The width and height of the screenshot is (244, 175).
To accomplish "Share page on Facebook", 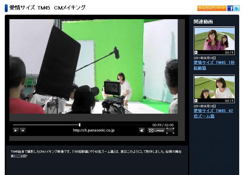I will point(230,8).
